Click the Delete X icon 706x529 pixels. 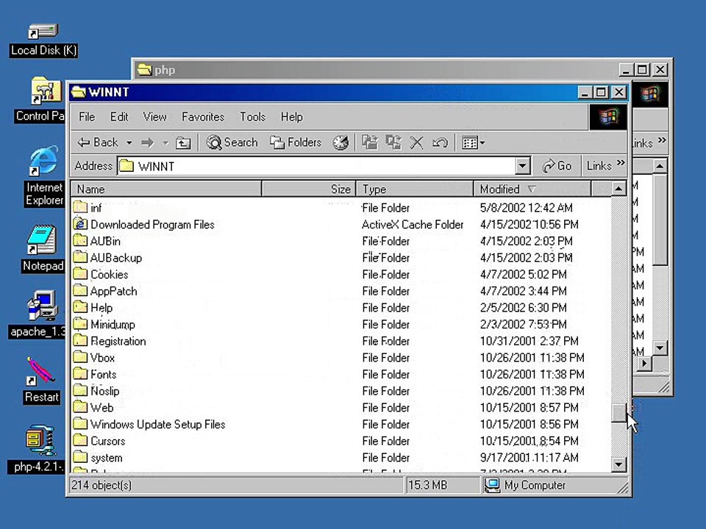click(416, 143)
